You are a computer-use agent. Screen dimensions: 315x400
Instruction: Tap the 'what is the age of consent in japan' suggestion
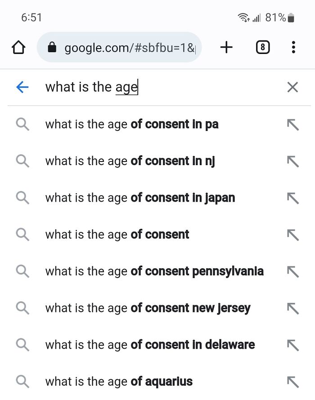[x=139, y=198]
